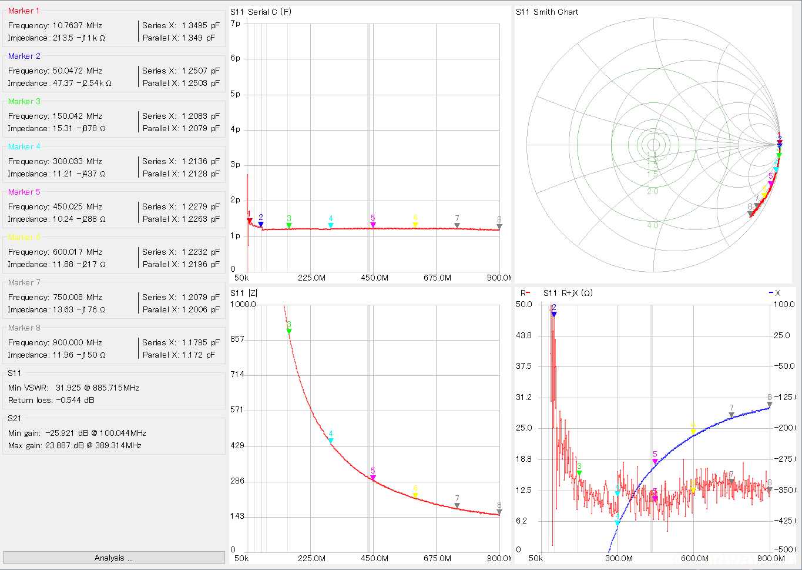Click Marker 2 impedance 47.37 -j2.54k Ω
This screenshot has width=802, height=570.
coord(82,83)
